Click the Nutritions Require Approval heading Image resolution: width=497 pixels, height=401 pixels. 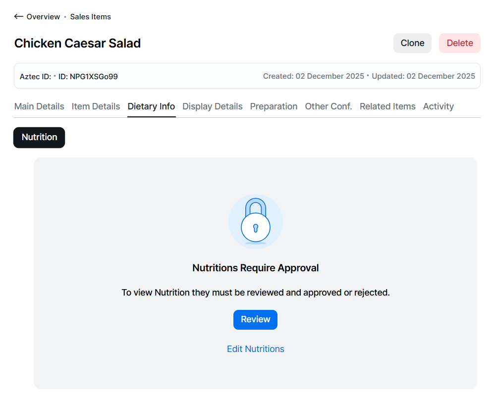(x=255, y=268)
